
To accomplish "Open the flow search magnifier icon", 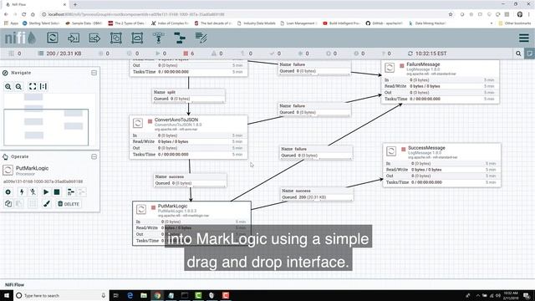I will tap(518, 54).
